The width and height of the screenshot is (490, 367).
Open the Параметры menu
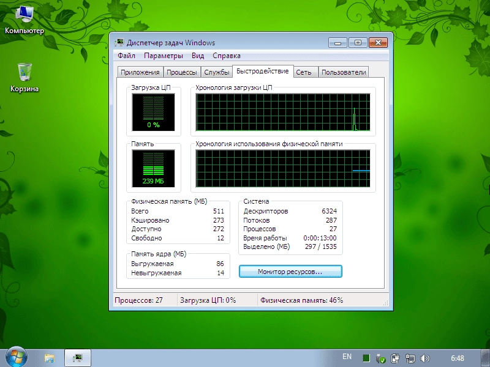tap(164, 56)
